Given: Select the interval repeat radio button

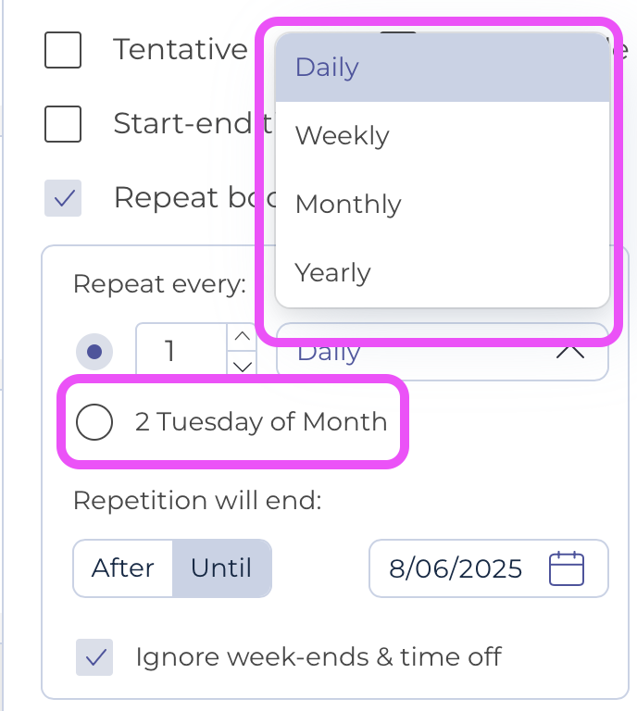Looking at the screenshot, I should pyautogui.click(x=94, y=352).
